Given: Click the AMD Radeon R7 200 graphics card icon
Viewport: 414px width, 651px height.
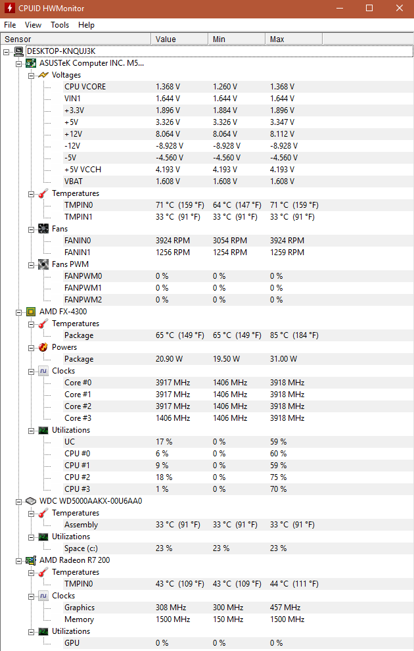Looking at the screenshot, I should pyautogui.click(x=31, y=560).
